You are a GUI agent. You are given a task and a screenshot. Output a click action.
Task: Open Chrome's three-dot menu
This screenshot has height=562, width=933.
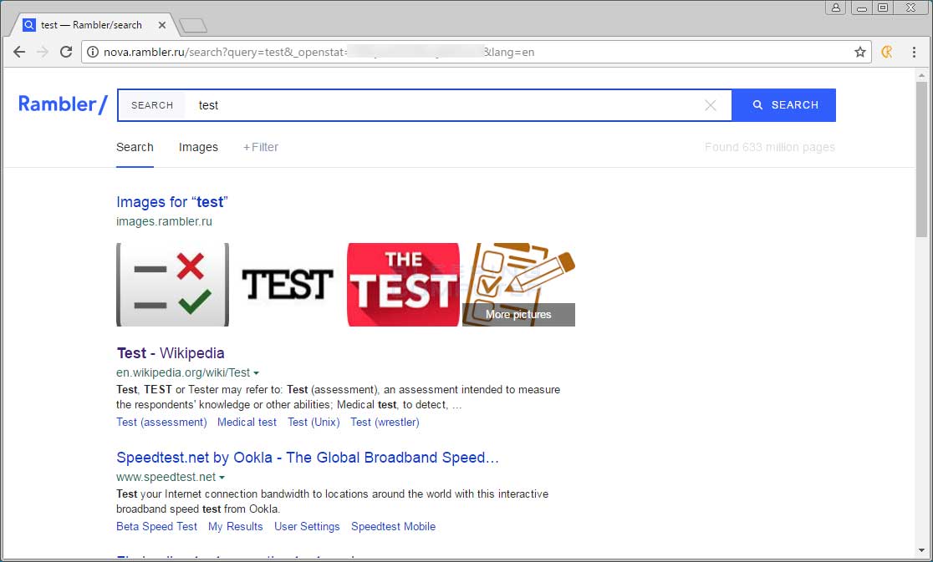[914, 53]
